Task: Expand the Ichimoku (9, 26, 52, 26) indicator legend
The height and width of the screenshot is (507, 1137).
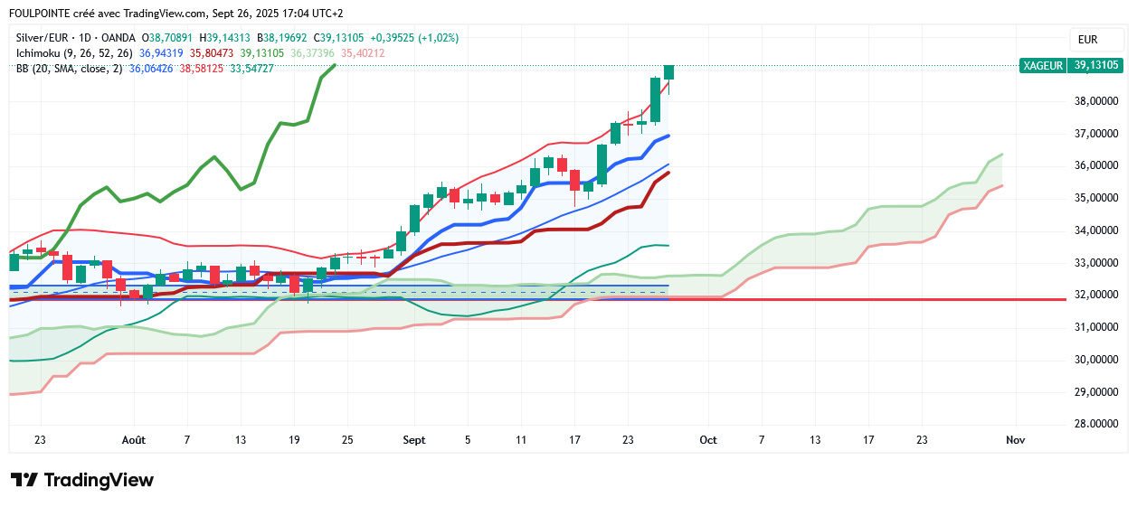Action: [74, 53]
